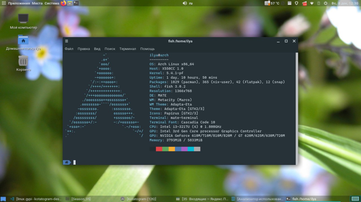
Task: Open the terminal hamburger menu button
Action: tap(67, 41)
